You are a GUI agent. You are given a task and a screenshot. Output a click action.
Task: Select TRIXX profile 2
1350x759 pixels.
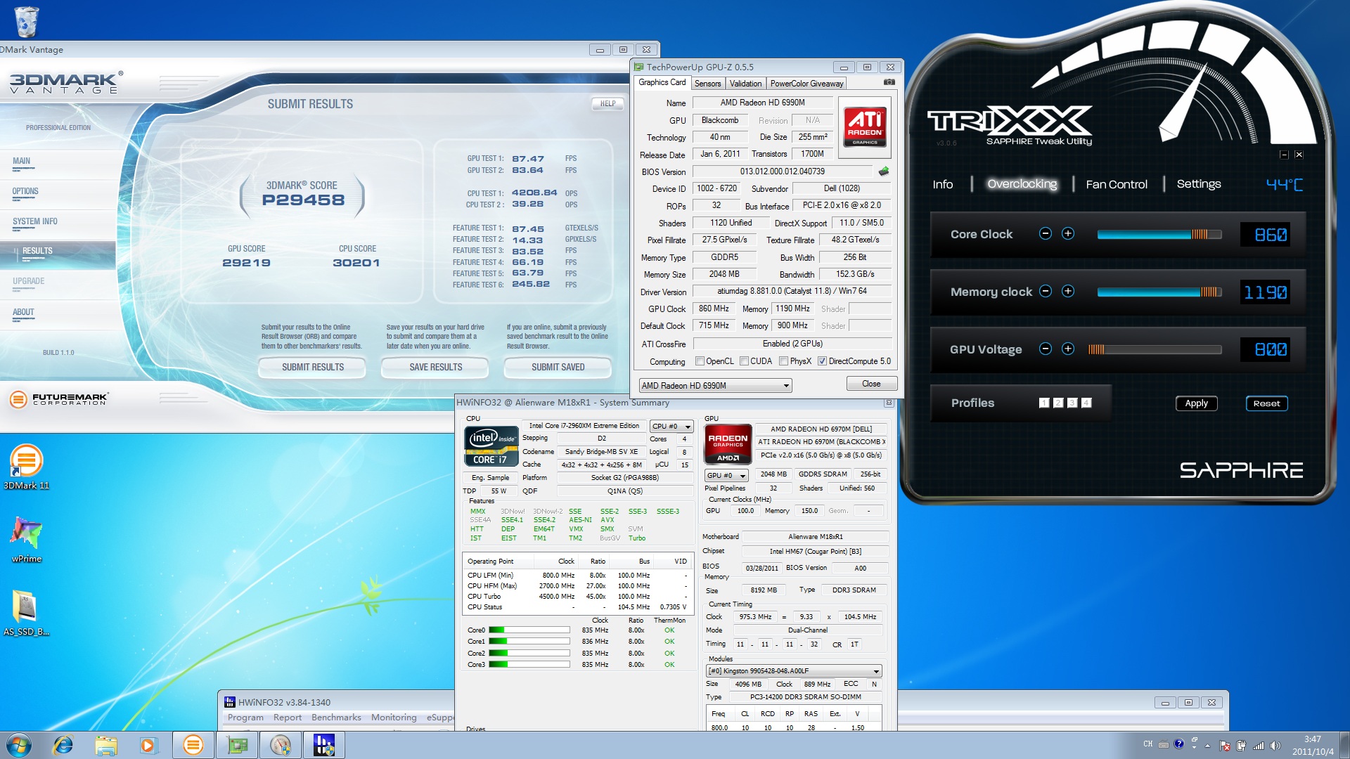point(1058,403)
